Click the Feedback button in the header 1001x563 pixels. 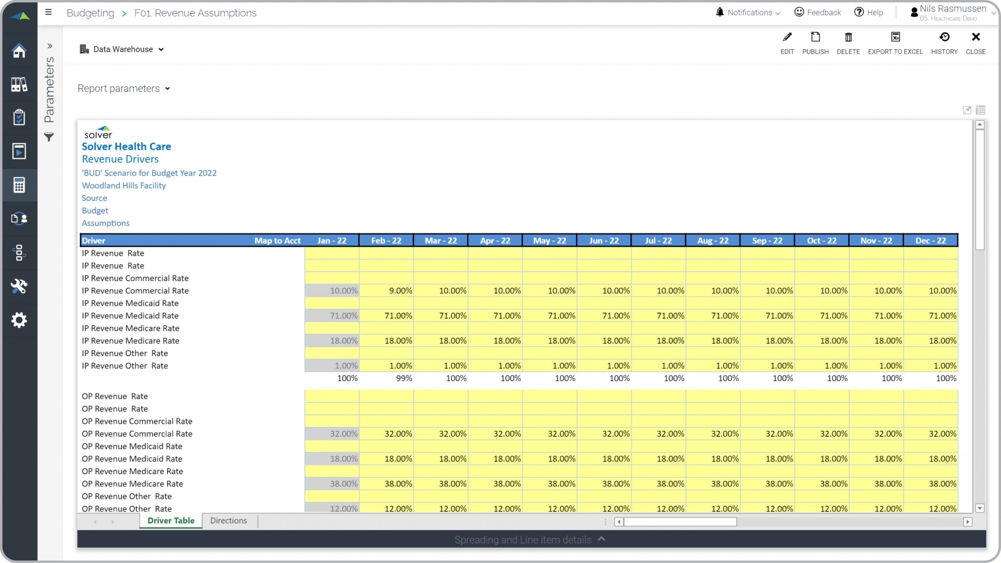tap(817, 12)
